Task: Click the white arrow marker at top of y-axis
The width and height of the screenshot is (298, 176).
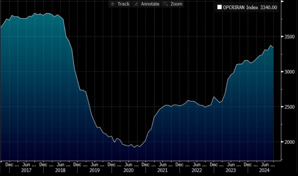Action: pyautogui.click(x=282, y=1)
